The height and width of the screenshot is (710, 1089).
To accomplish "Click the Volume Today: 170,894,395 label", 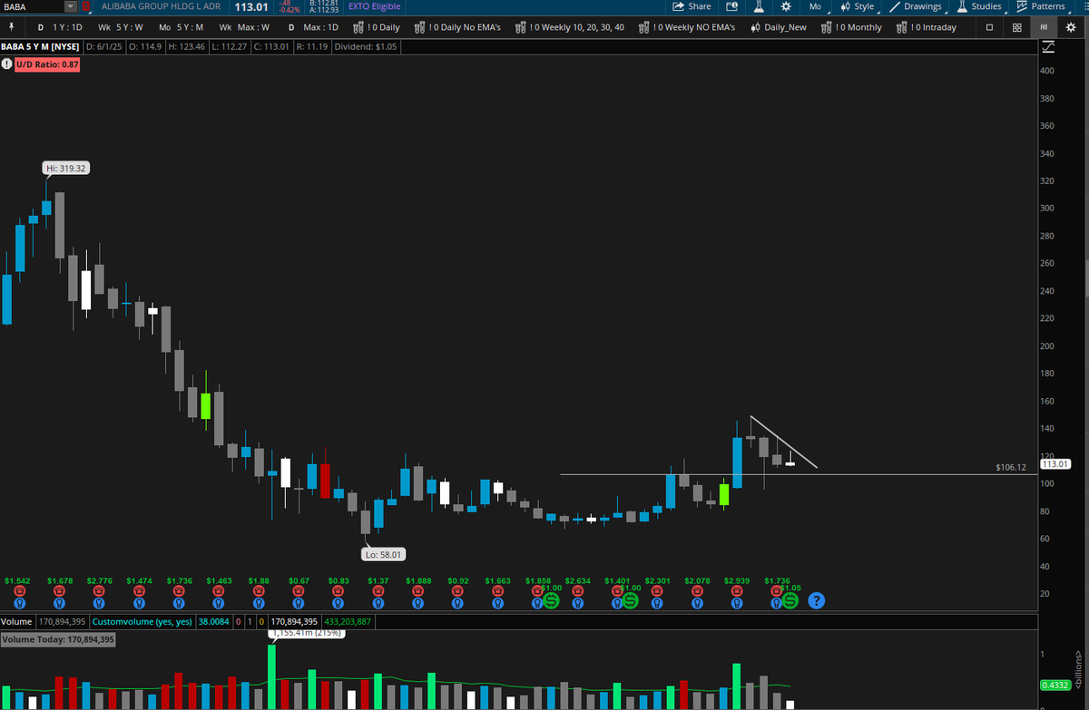I will pos(58,639).
